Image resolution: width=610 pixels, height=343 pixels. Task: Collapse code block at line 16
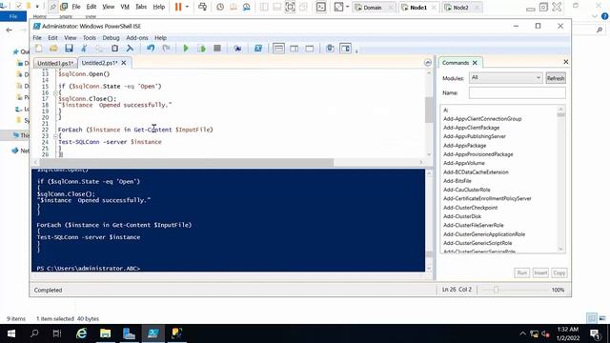pyautogui.click(x=55, y=93)
